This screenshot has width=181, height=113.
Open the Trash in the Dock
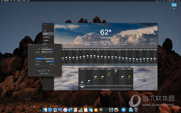tap(136, 110)
